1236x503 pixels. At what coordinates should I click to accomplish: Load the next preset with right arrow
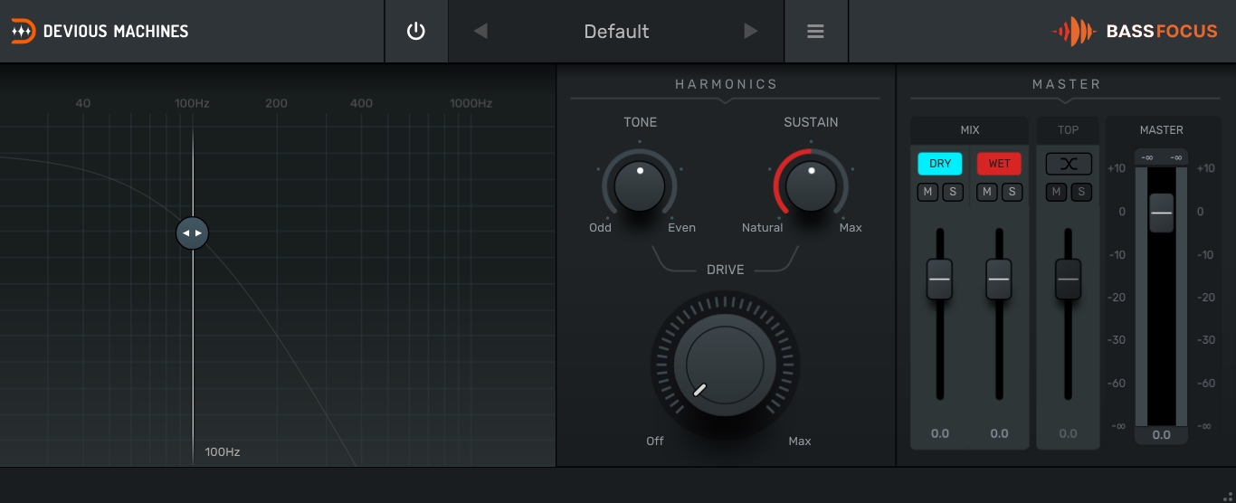point(750,31)
